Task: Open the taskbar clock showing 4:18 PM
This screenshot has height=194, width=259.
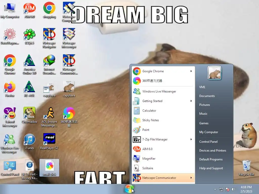Action: click(246, 189)
